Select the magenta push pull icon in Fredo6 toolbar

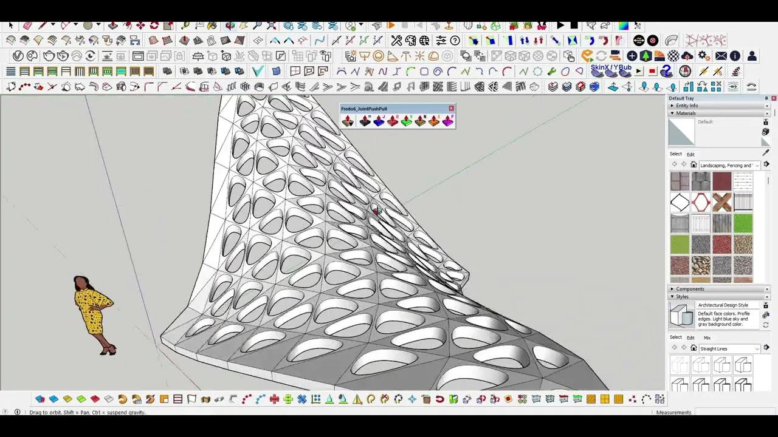tap(449, 121)
